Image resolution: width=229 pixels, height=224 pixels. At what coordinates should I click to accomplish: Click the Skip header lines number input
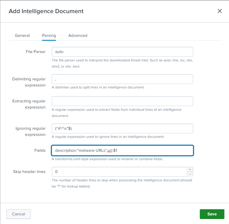(119, 172)
